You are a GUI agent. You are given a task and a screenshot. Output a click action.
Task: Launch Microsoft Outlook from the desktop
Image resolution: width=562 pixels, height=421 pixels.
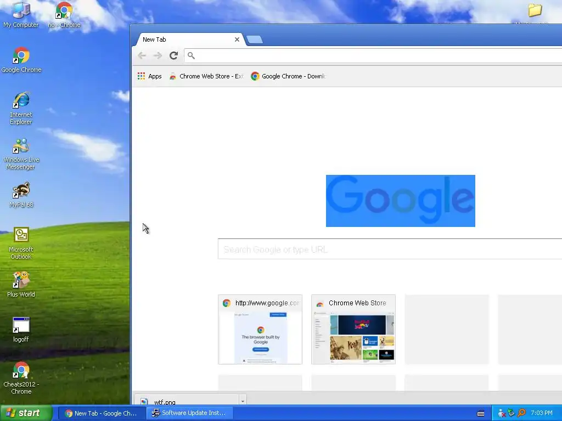point(21,243)
